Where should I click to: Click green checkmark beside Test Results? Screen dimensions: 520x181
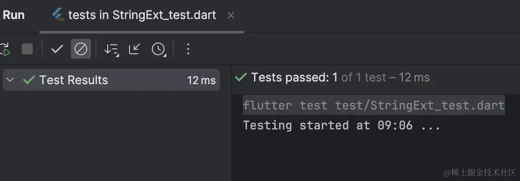click(29, 80)
